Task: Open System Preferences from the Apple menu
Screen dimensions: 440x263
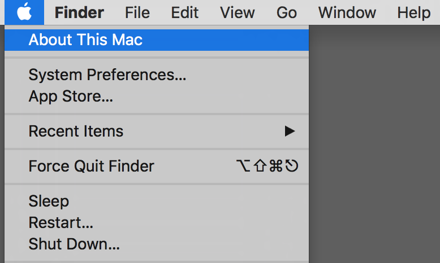Action: (x=157, y=75)
